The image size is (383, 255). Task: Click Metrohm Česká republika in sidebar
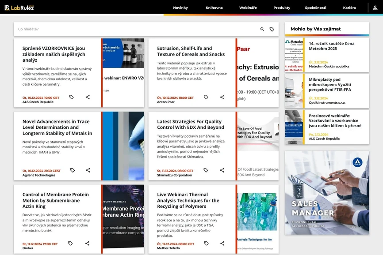click(x=329, y=67)
